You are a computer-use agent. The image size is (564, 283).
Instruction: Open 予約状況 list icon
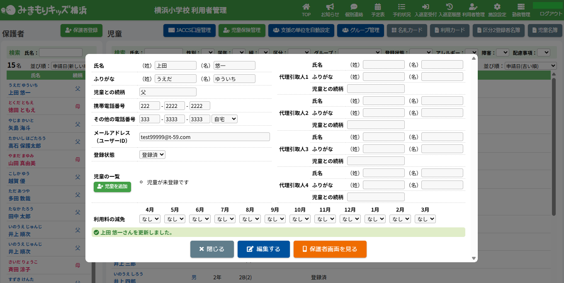click(401, 10)
